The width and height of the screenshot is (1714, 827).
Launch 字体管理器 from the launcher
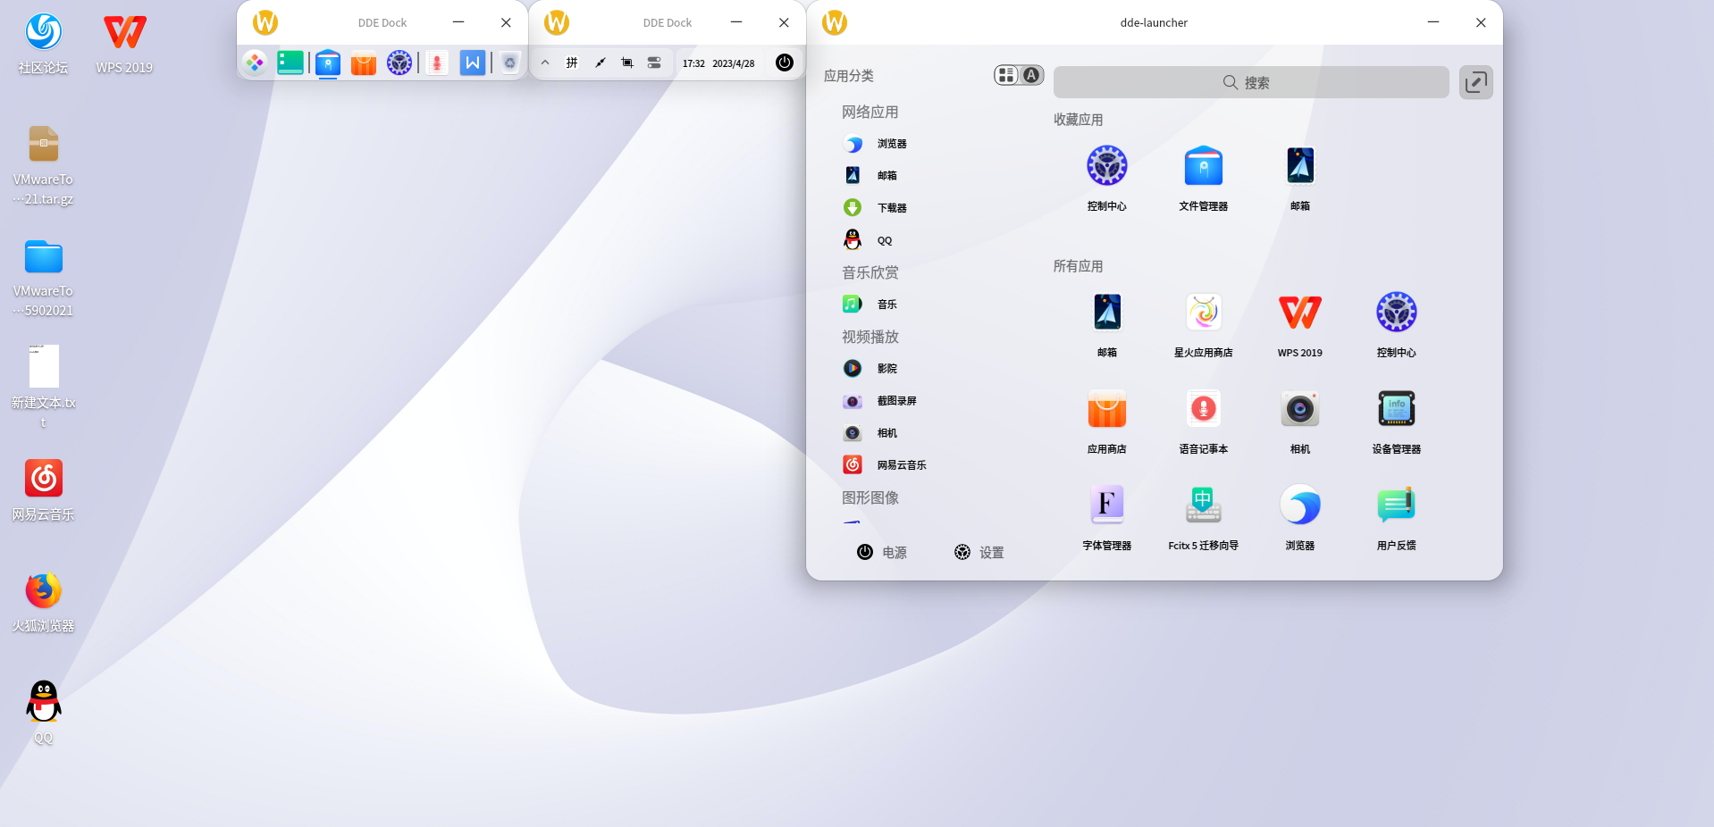[x=1107, y=518]
